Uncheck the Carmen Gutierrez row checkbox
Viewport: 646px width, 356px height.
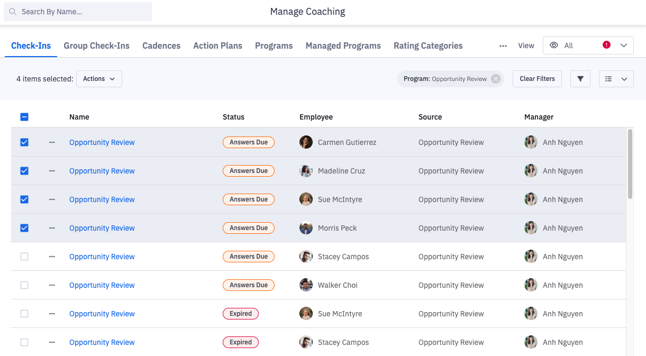coord(24,142)
